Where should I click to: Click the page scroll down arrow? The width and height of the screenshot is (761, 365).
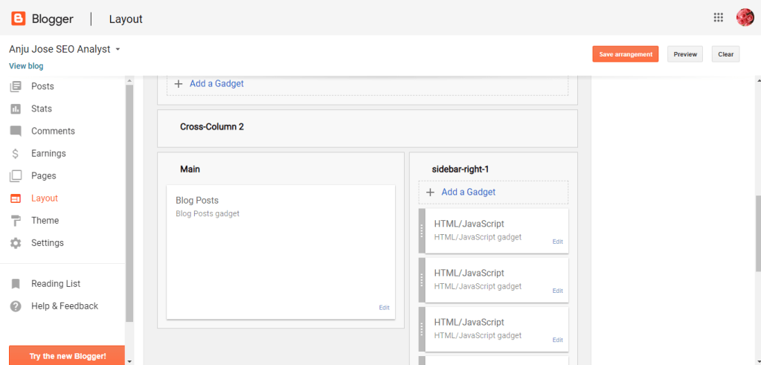[x=759, y=361]
